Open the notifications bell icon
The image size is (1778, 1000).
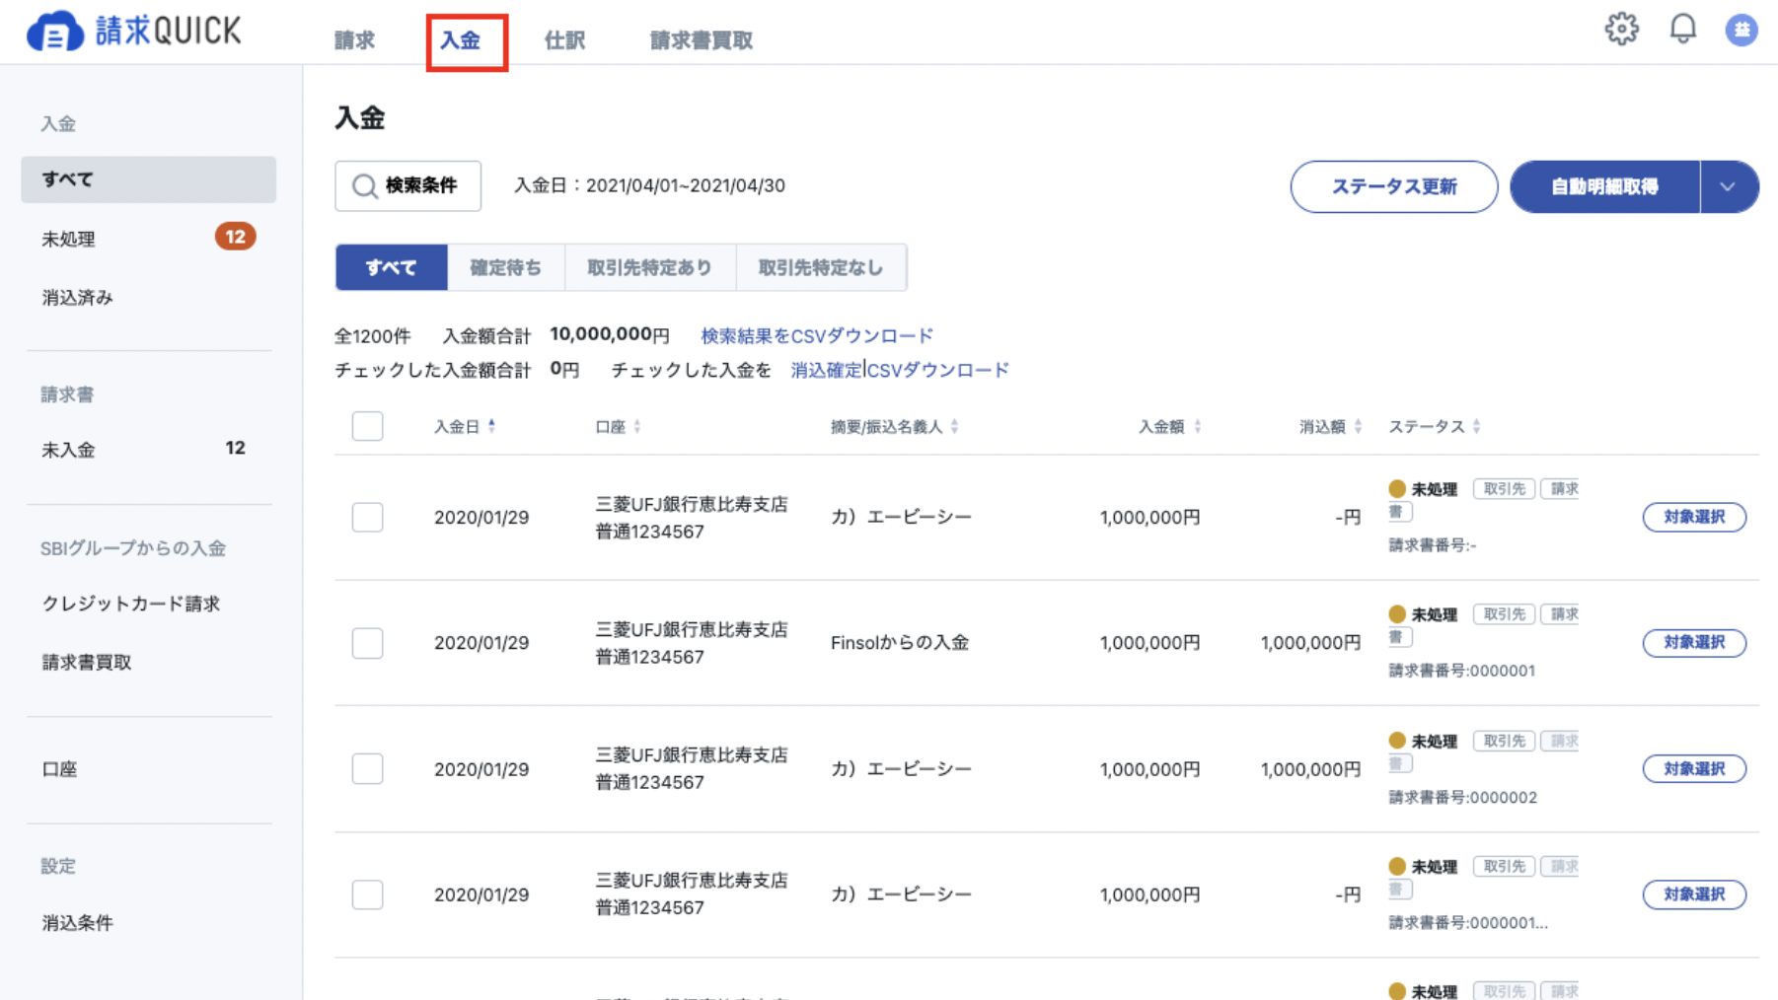(1682, 29)
